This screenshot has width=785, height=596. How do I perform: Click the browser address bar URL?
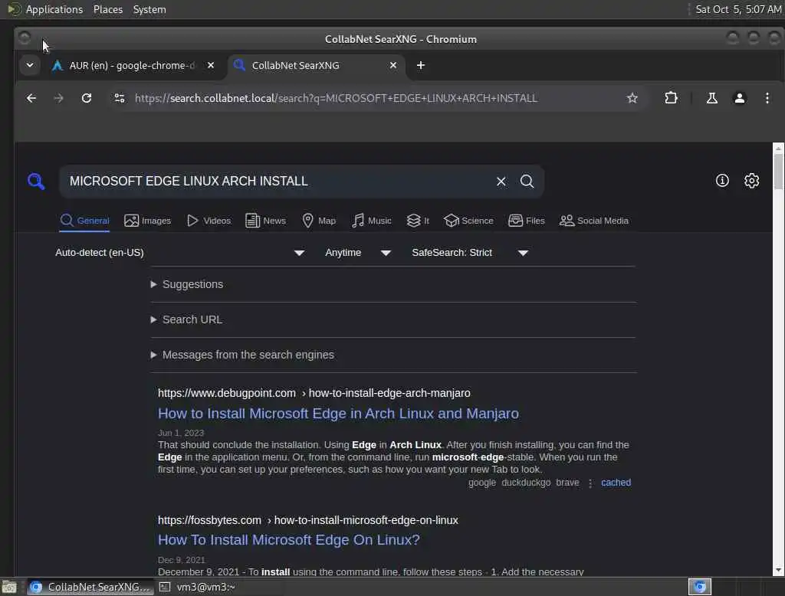pos(336,98)
